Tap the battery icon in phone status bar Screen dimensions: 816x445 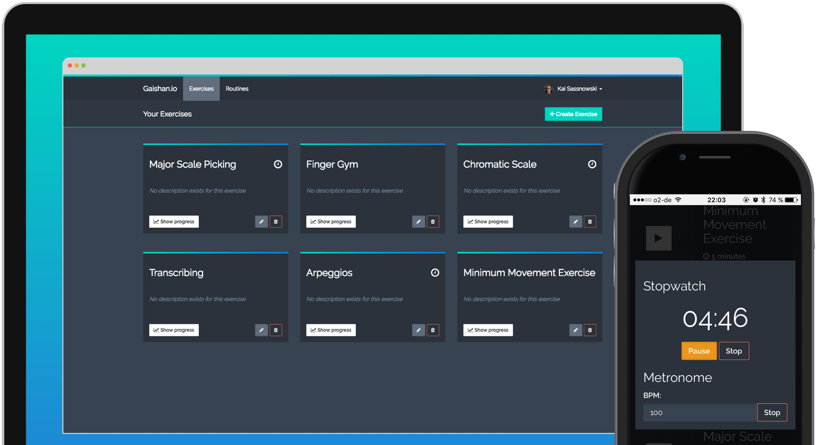click(792, 200)
